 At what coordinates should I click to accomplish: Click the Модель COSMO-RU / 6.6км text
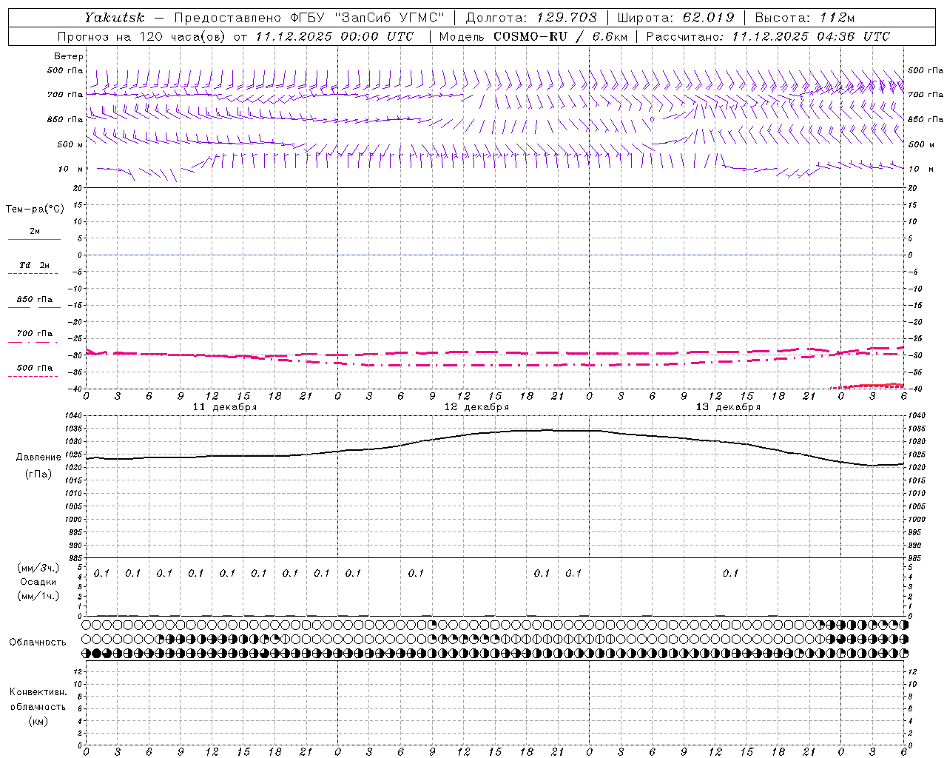[x=533, y=36]
